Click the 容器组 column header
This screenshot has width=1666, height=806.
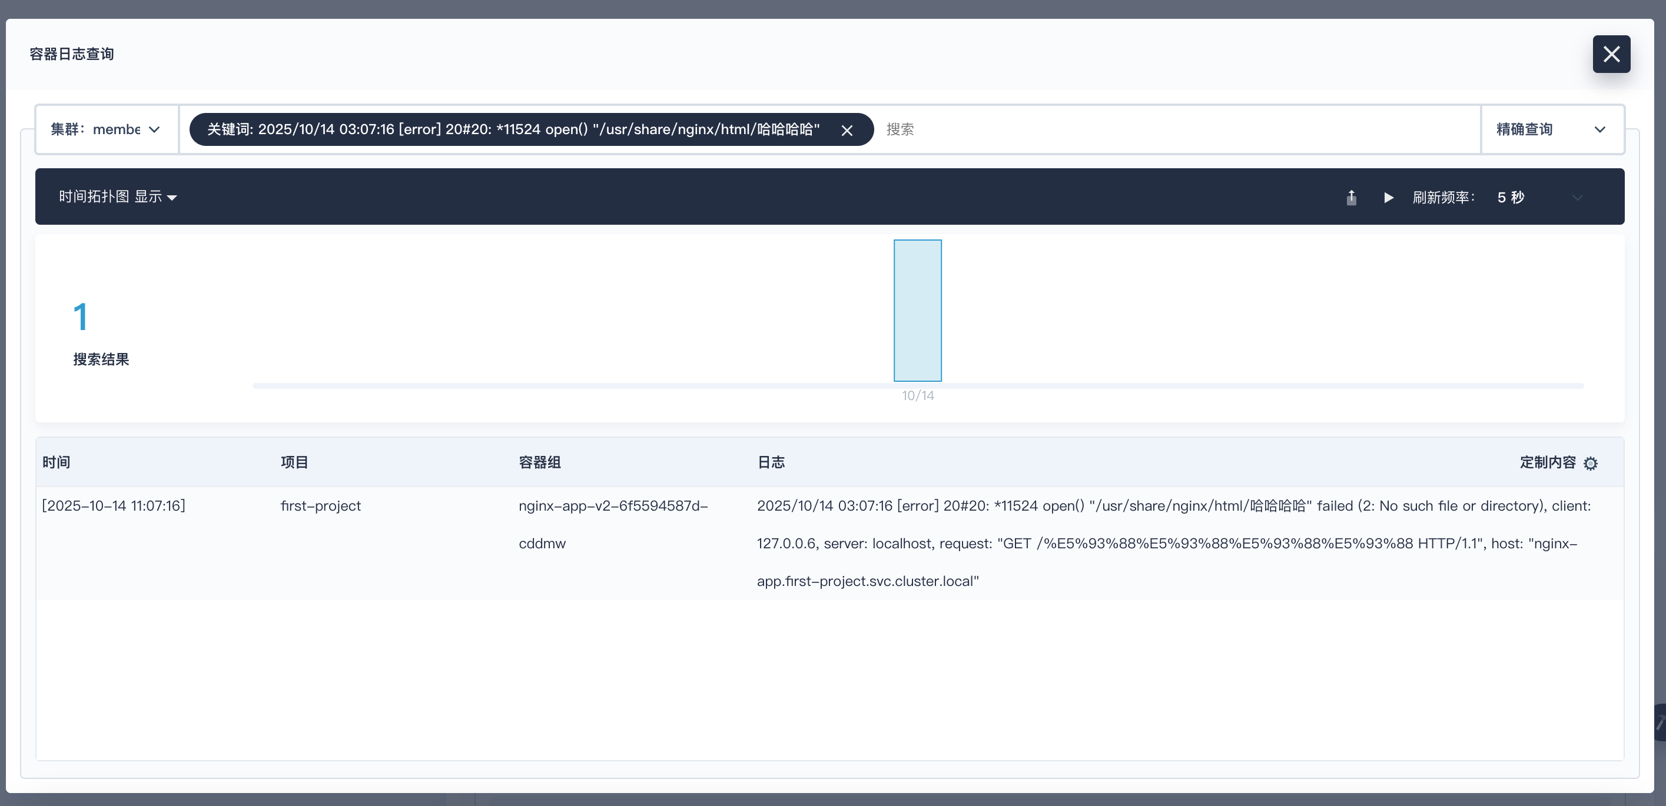[x=539, y=463]
